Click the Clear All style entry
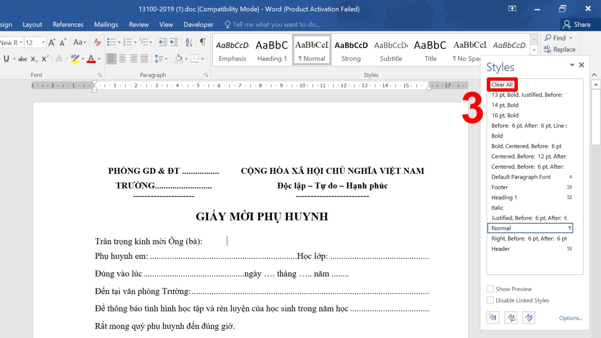Image resolution: width=601 pixels, height=338 pixels. tap(502, 84)
